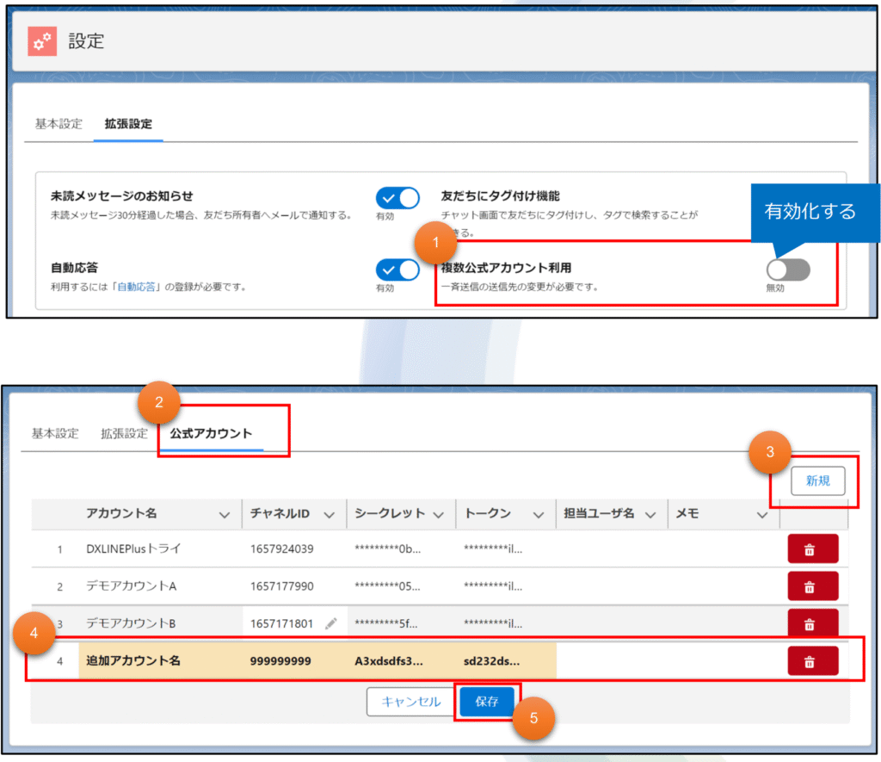
Task: Open チャネルID column dropdown arrow
Action: pyautogui.click(x=328, y=514)
